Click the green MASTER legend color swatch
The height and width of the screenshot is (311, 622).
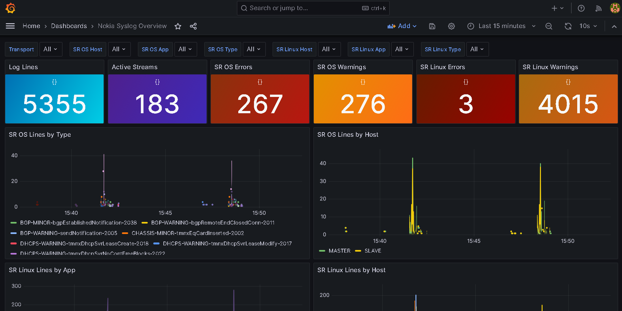[x=322, y=251]
